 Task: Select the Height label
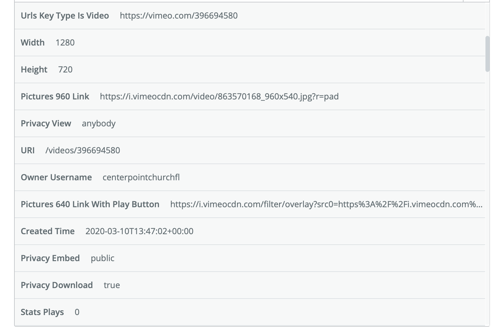click(34, 69)
